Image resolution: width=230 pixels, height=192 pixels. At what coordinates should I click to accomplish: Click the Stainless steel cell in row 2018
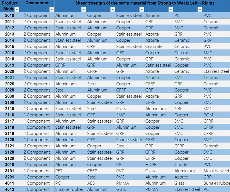coord(68,59)
